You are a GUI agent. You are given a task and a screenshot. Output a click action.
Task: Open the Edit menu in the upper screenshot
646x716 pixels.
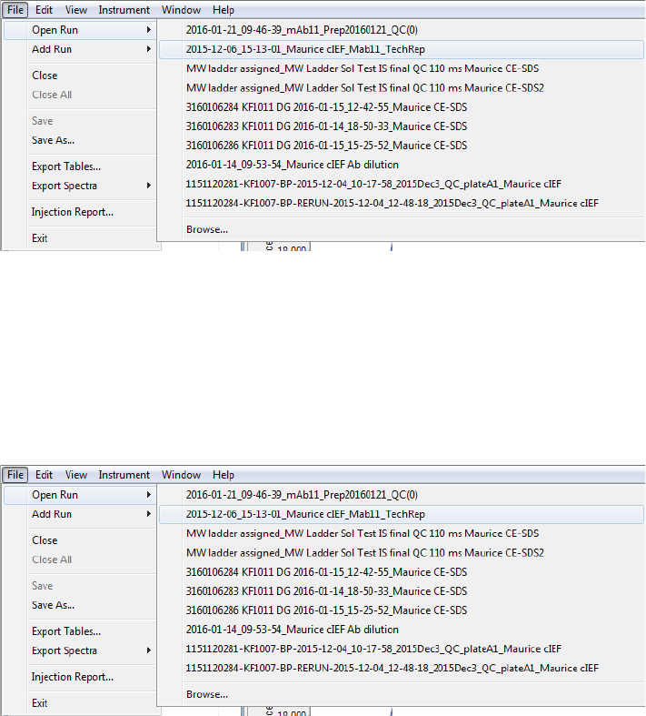(44, 10)
